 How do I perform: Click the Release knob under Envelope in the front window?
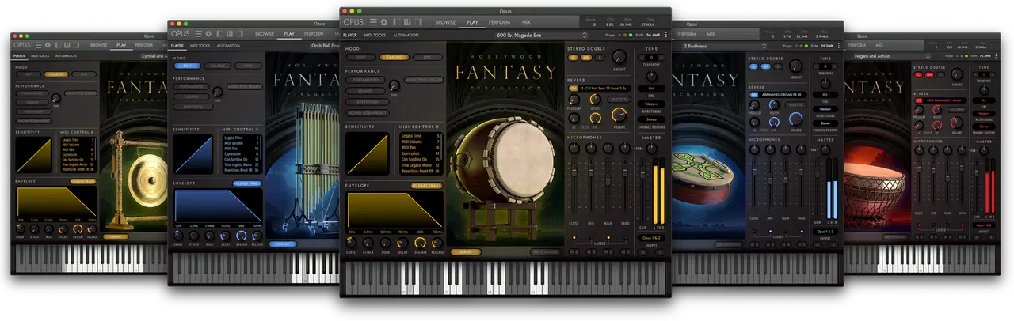click(x=437, y=241)
